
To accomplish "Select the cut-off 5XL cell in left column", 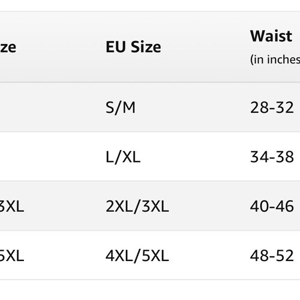I will click(12, 256).
